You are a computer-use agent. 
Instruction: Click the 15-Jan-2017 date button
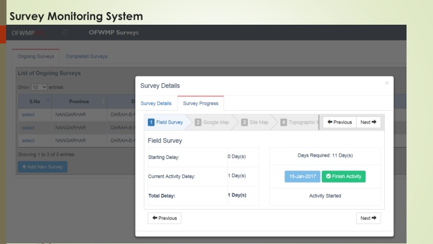(x=301, y=177)
